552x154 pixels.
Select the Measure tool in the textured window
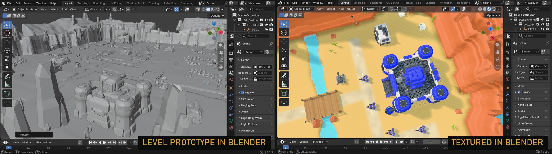point(284,84)
